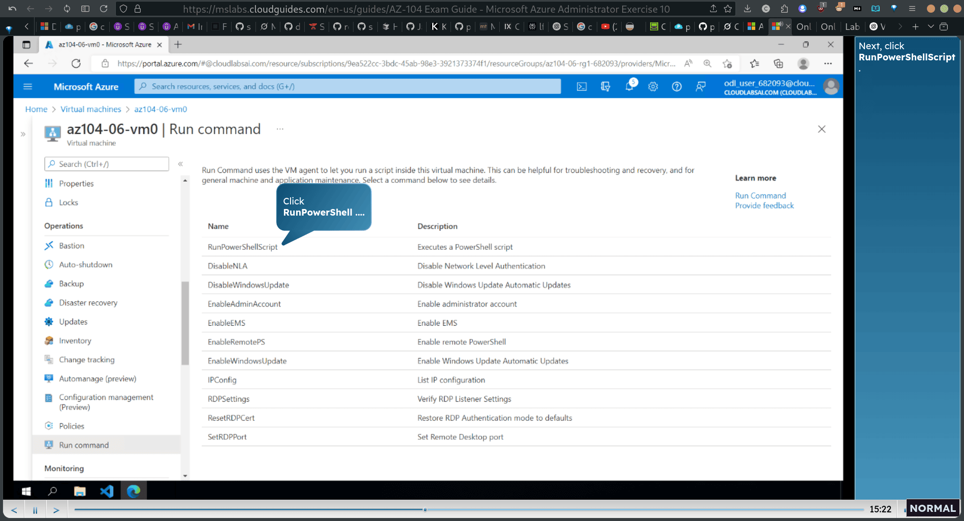This screenshot has width=964, height=521.
Task: Click Azure global search box
Action: tap(348, 87)
